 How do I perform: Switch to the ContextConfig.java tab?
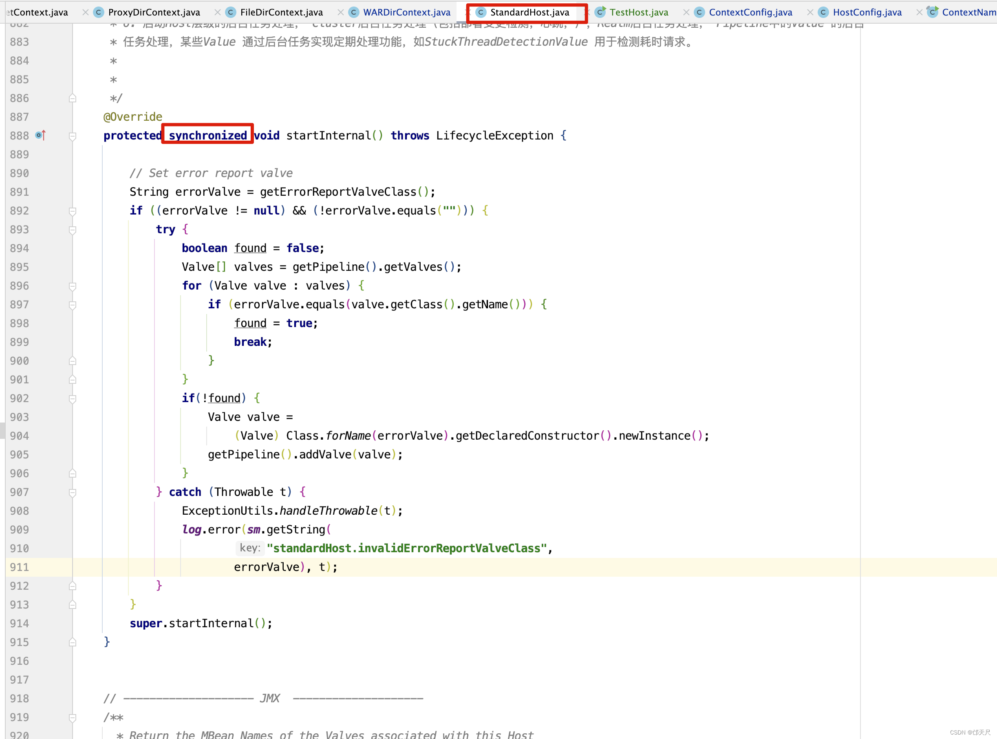click(x=750, y=13)
